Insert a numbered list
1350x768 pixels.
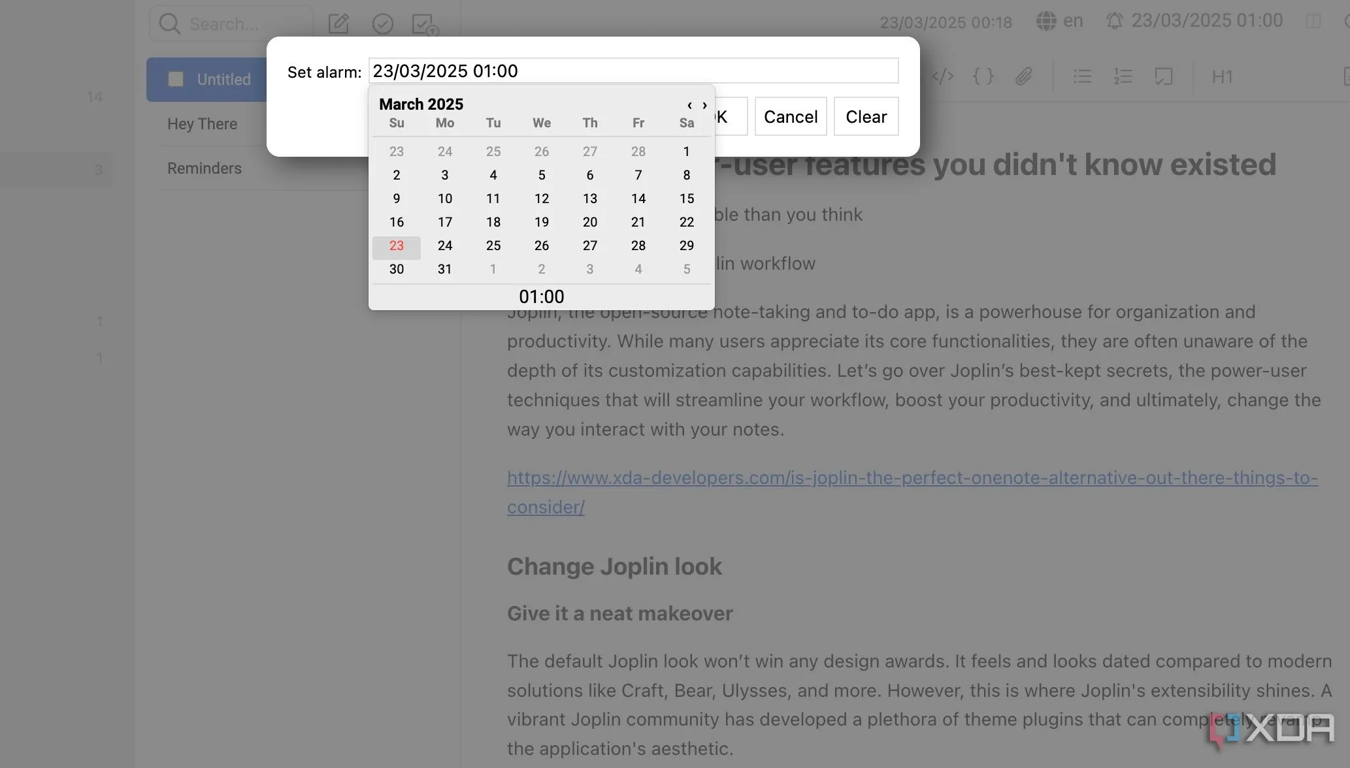[x=1123, y=76]
